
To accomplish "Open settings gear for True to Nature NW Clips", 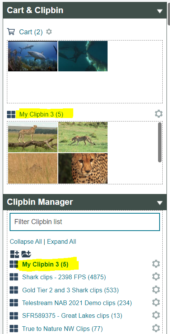I will click(x=156, y=328).
